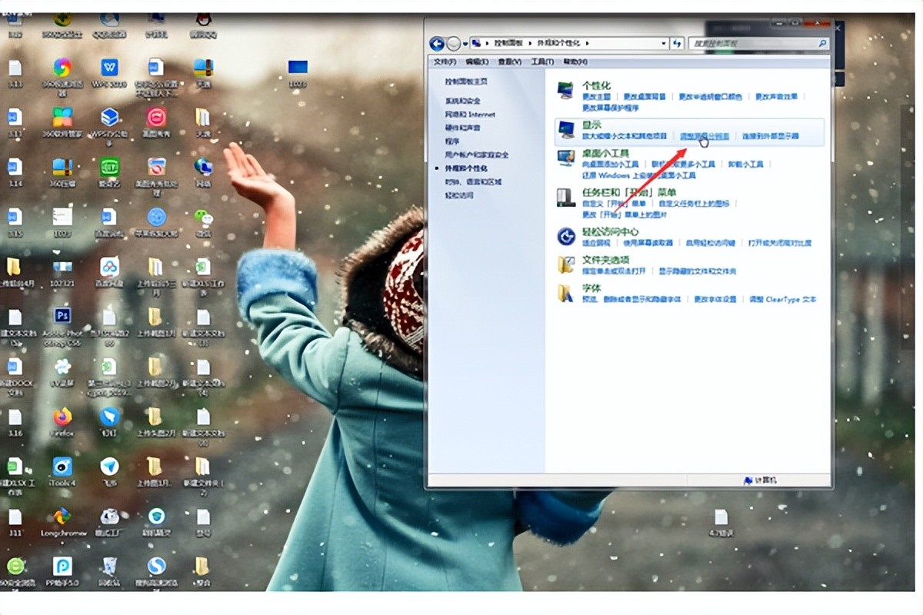923x615 pixels.
Task: Click the Display (显示) category icon
Action: pyautogui.click(x=566, y=129)
